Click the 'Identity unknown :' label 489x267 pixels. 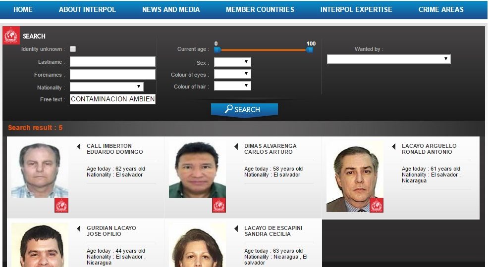[43, 49]
